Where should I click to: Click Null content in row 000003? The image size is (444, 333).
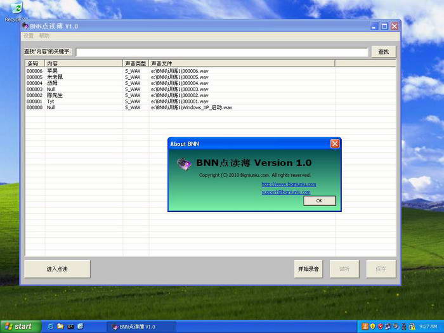click(x=51, y=89)
